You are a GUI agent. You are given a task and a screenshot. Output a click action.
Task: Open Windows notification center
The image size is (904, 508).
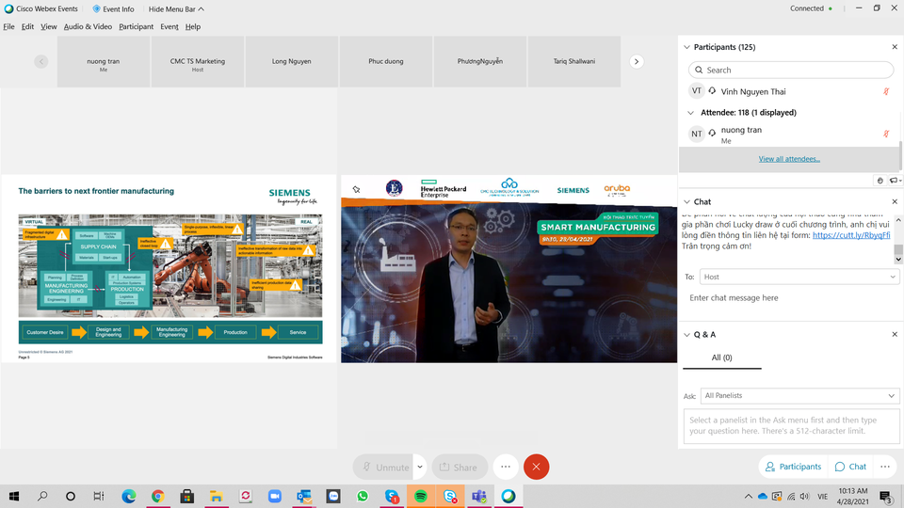pos(885,496)
